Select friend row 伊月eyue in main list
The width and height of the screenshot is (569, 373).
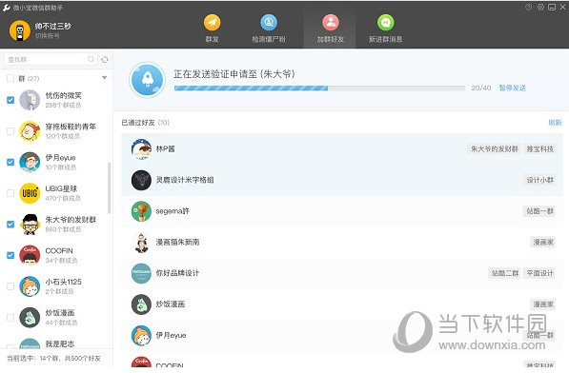click(x=342, y=335)
